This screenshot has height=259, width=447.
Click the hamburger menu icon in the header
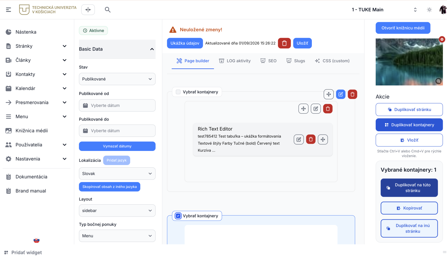click(x=9, y=10)
